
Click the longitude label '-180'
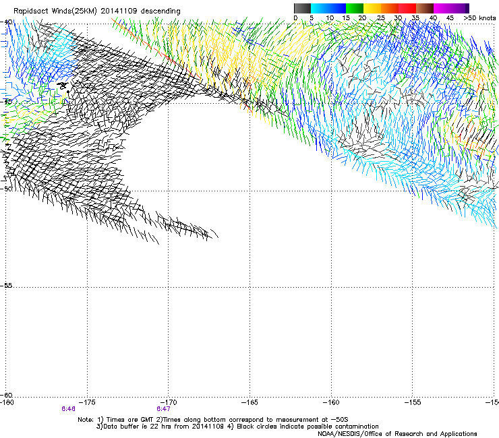click(x=7, y=402)
